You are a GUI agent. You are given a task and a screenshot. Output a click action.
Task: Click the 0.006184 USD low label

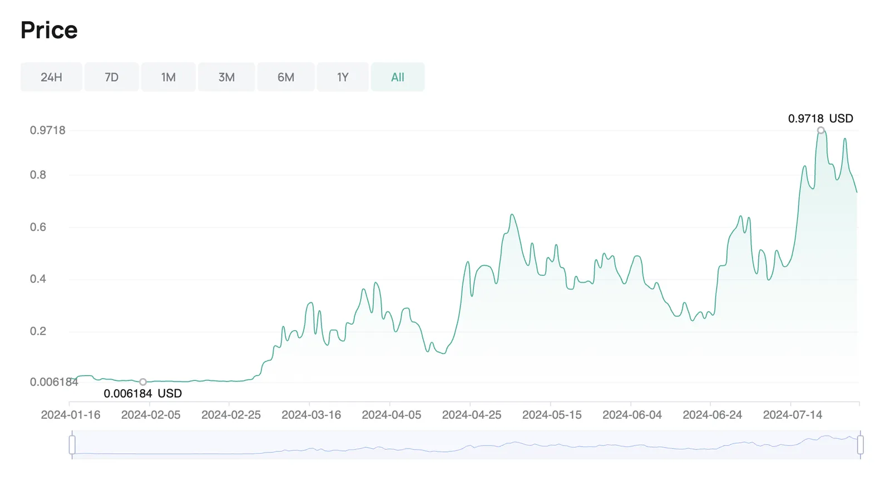pos(143,394)
